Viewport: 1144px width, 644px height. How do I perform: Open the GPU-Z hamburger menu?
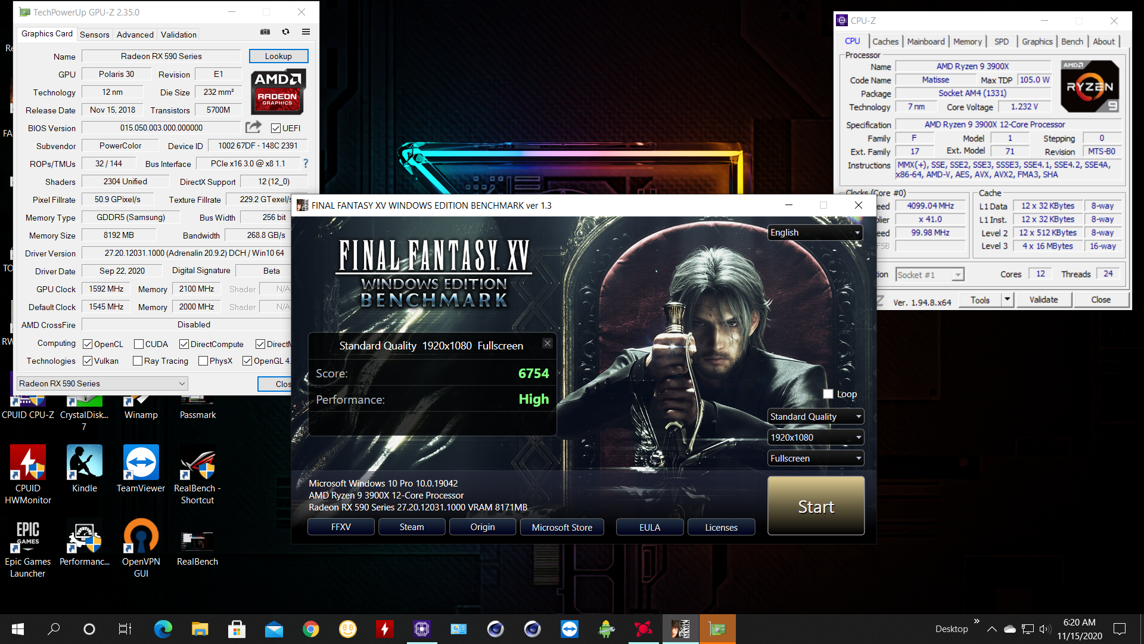(x=306, y=32)
